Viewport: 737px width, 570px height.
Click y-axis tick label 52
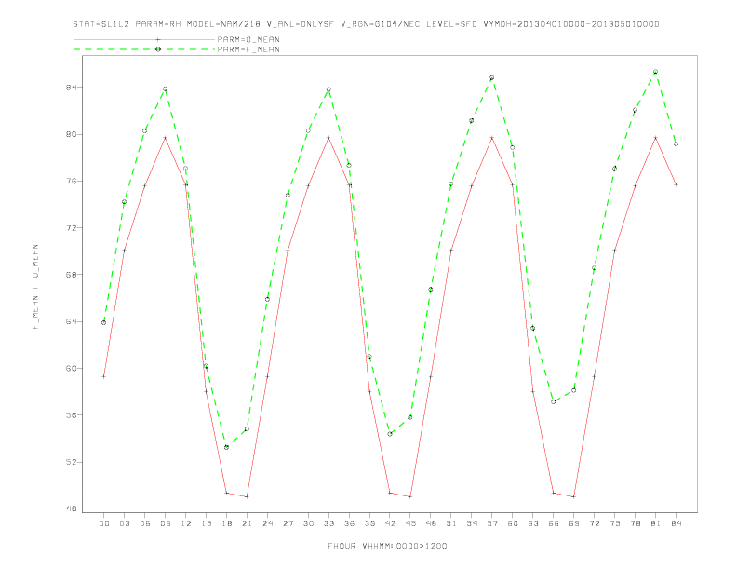pyautogui.click(x=72, y=462)
